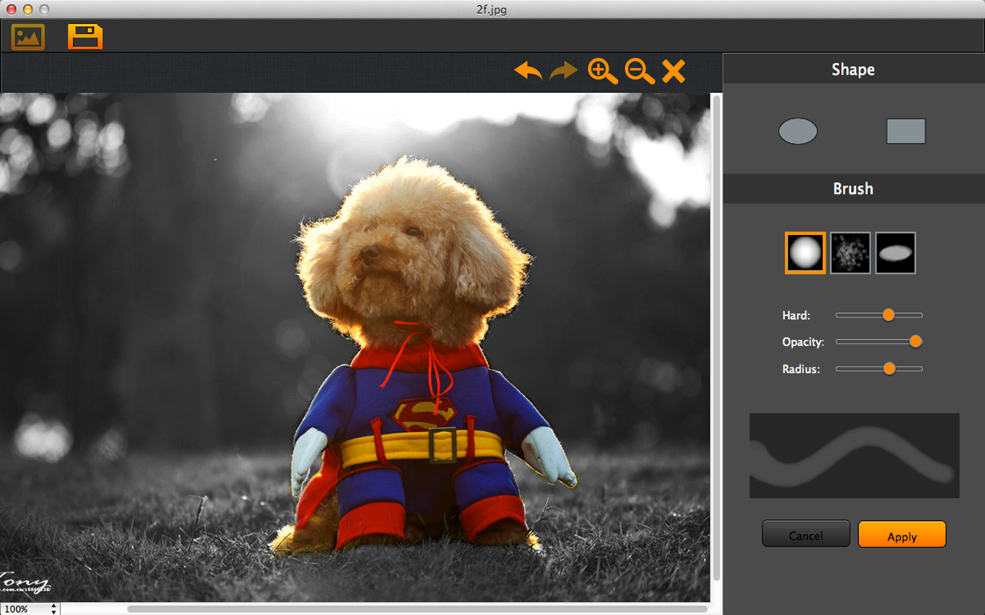Minimize the window with the yellow button
985x615 pixels.
[x=28, y=9]
